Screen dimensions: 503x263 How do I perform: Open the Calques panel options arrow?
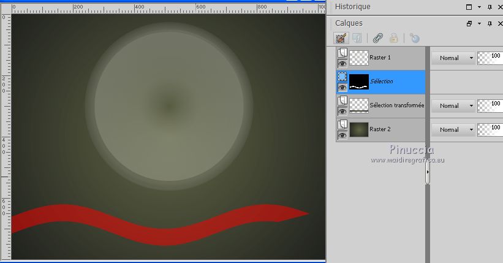coord(479,23)
